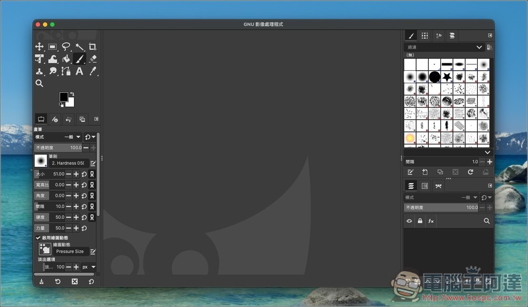Switch to Tool Options tab
The width and height of the screenshot is (528, 307).
coord(41,119)
